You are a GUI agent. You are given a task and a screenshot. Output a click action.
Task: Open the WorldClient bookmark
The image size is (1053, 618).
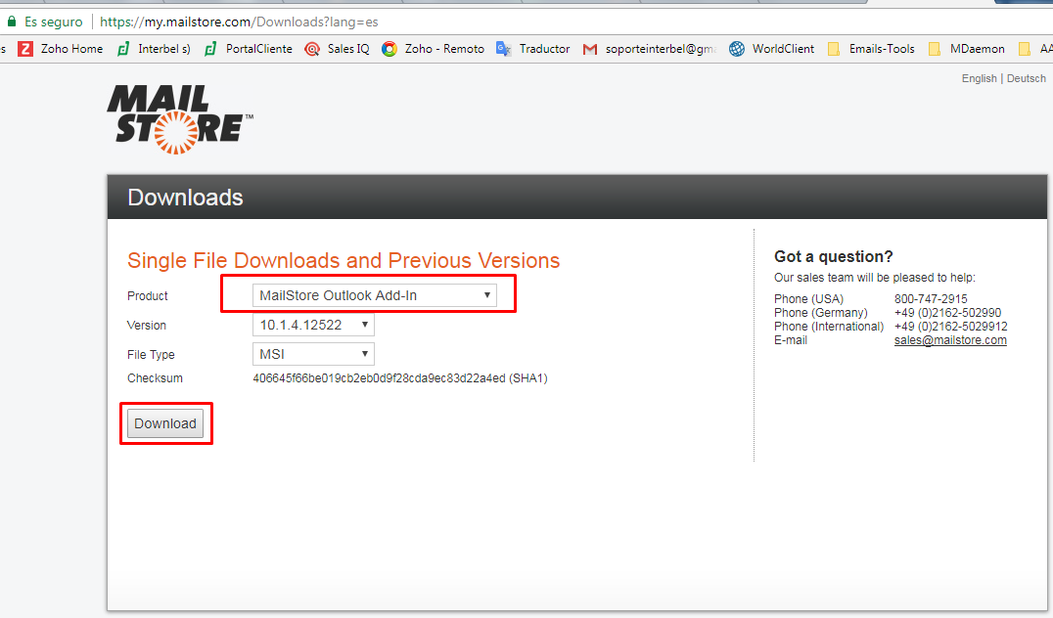pos(772,49)
